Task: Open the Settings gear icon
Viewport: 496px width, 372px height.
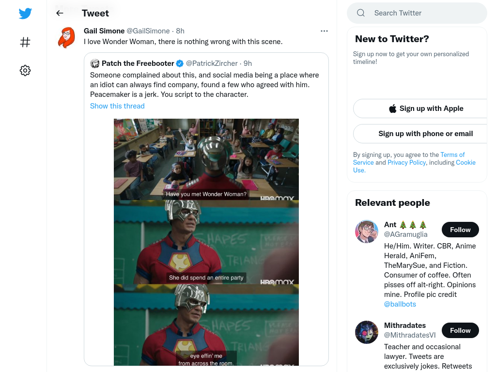Action: pyautogui.click(x=25, y=70)
